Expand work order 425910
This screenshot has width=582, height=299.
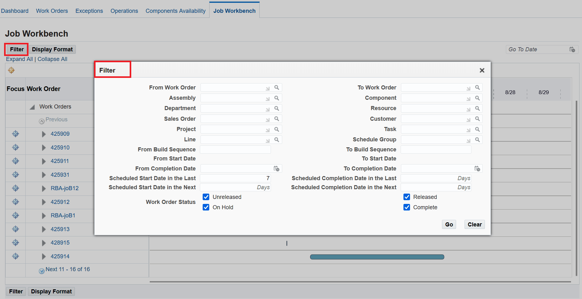[x=44, y=147]
